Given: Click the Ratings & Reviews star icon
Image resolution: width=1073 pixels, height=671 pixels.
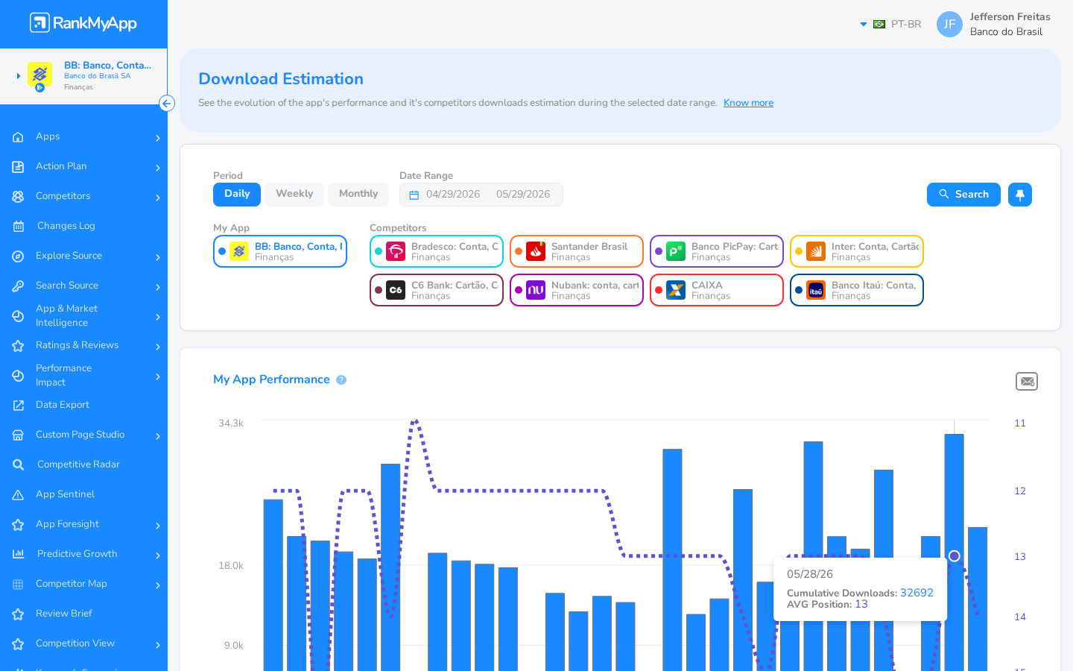Looking at the screenshot, I should (18, 346).
